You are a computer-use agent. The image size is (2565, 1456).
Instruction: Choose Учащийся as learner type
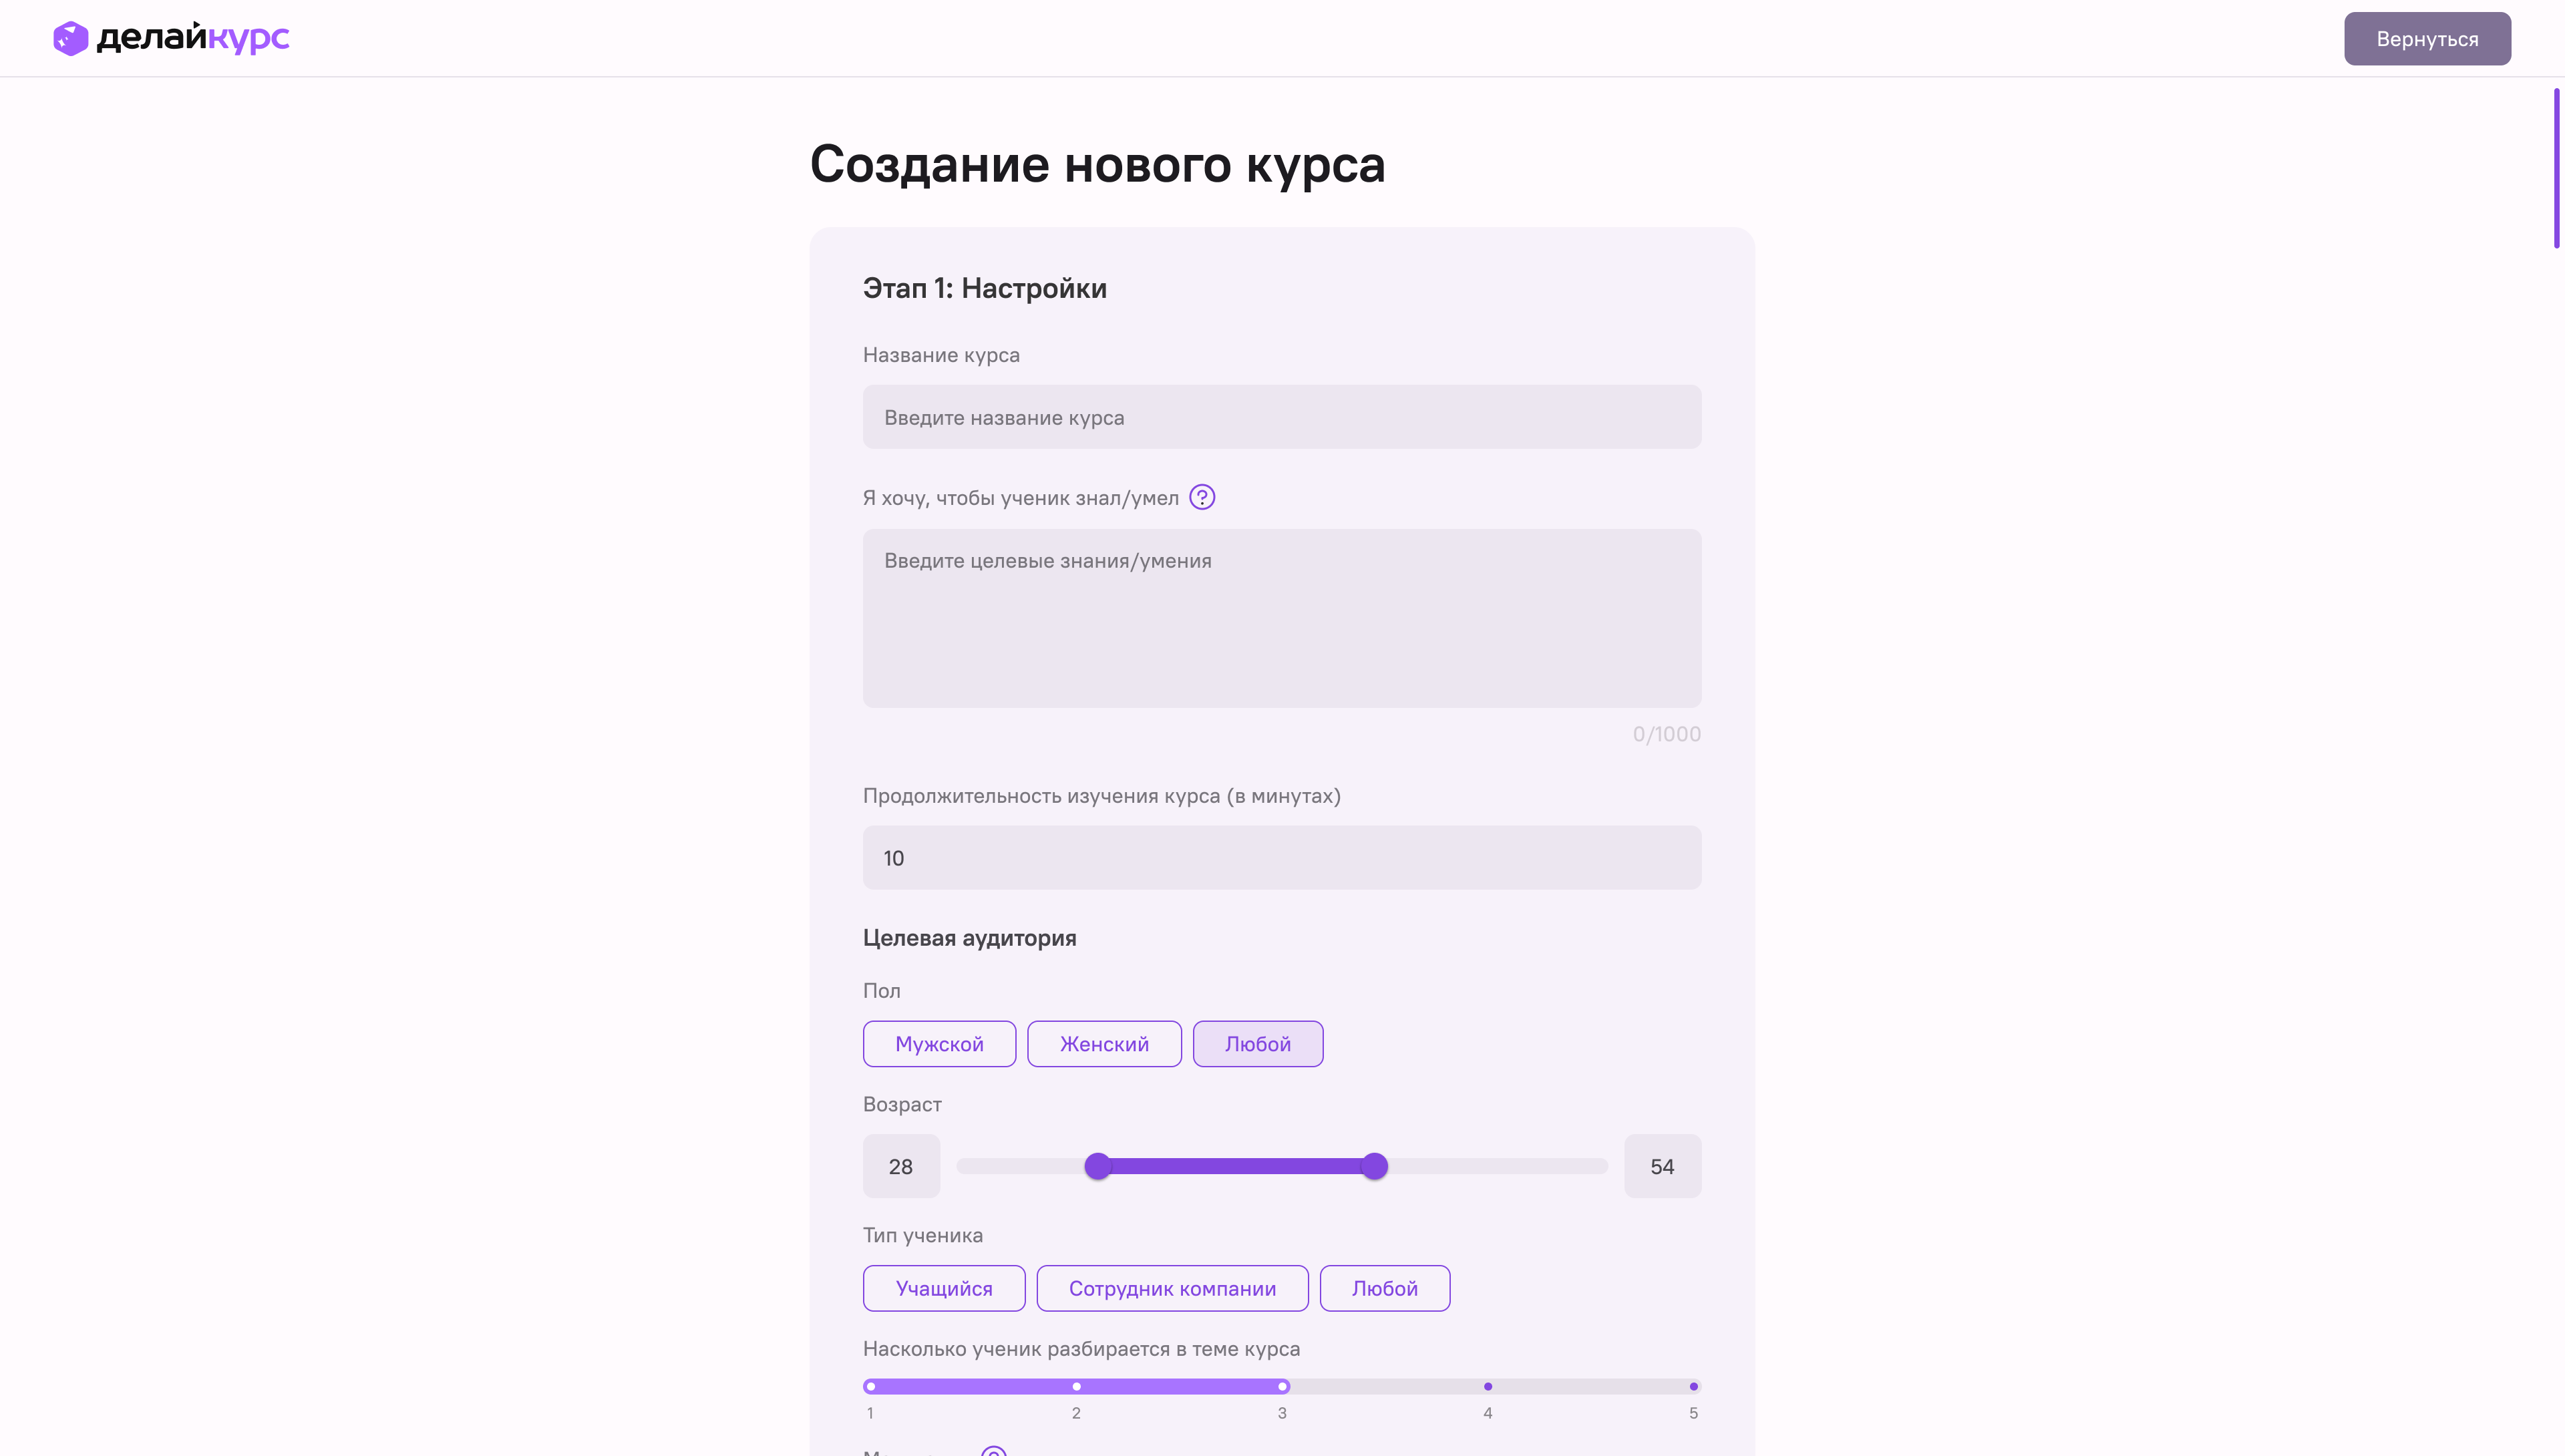[x=943, y=1288]
